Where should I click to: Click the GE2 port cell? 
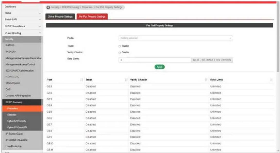pyautogui.click(x=49, y=93)
